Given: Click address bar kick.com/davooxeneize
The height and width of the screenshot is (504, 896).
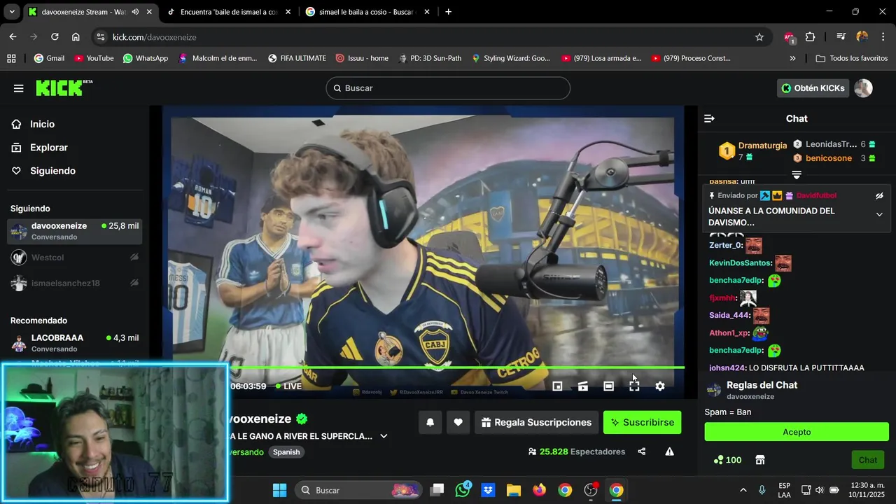Looking at the screenshot, I should click(154, 37).
